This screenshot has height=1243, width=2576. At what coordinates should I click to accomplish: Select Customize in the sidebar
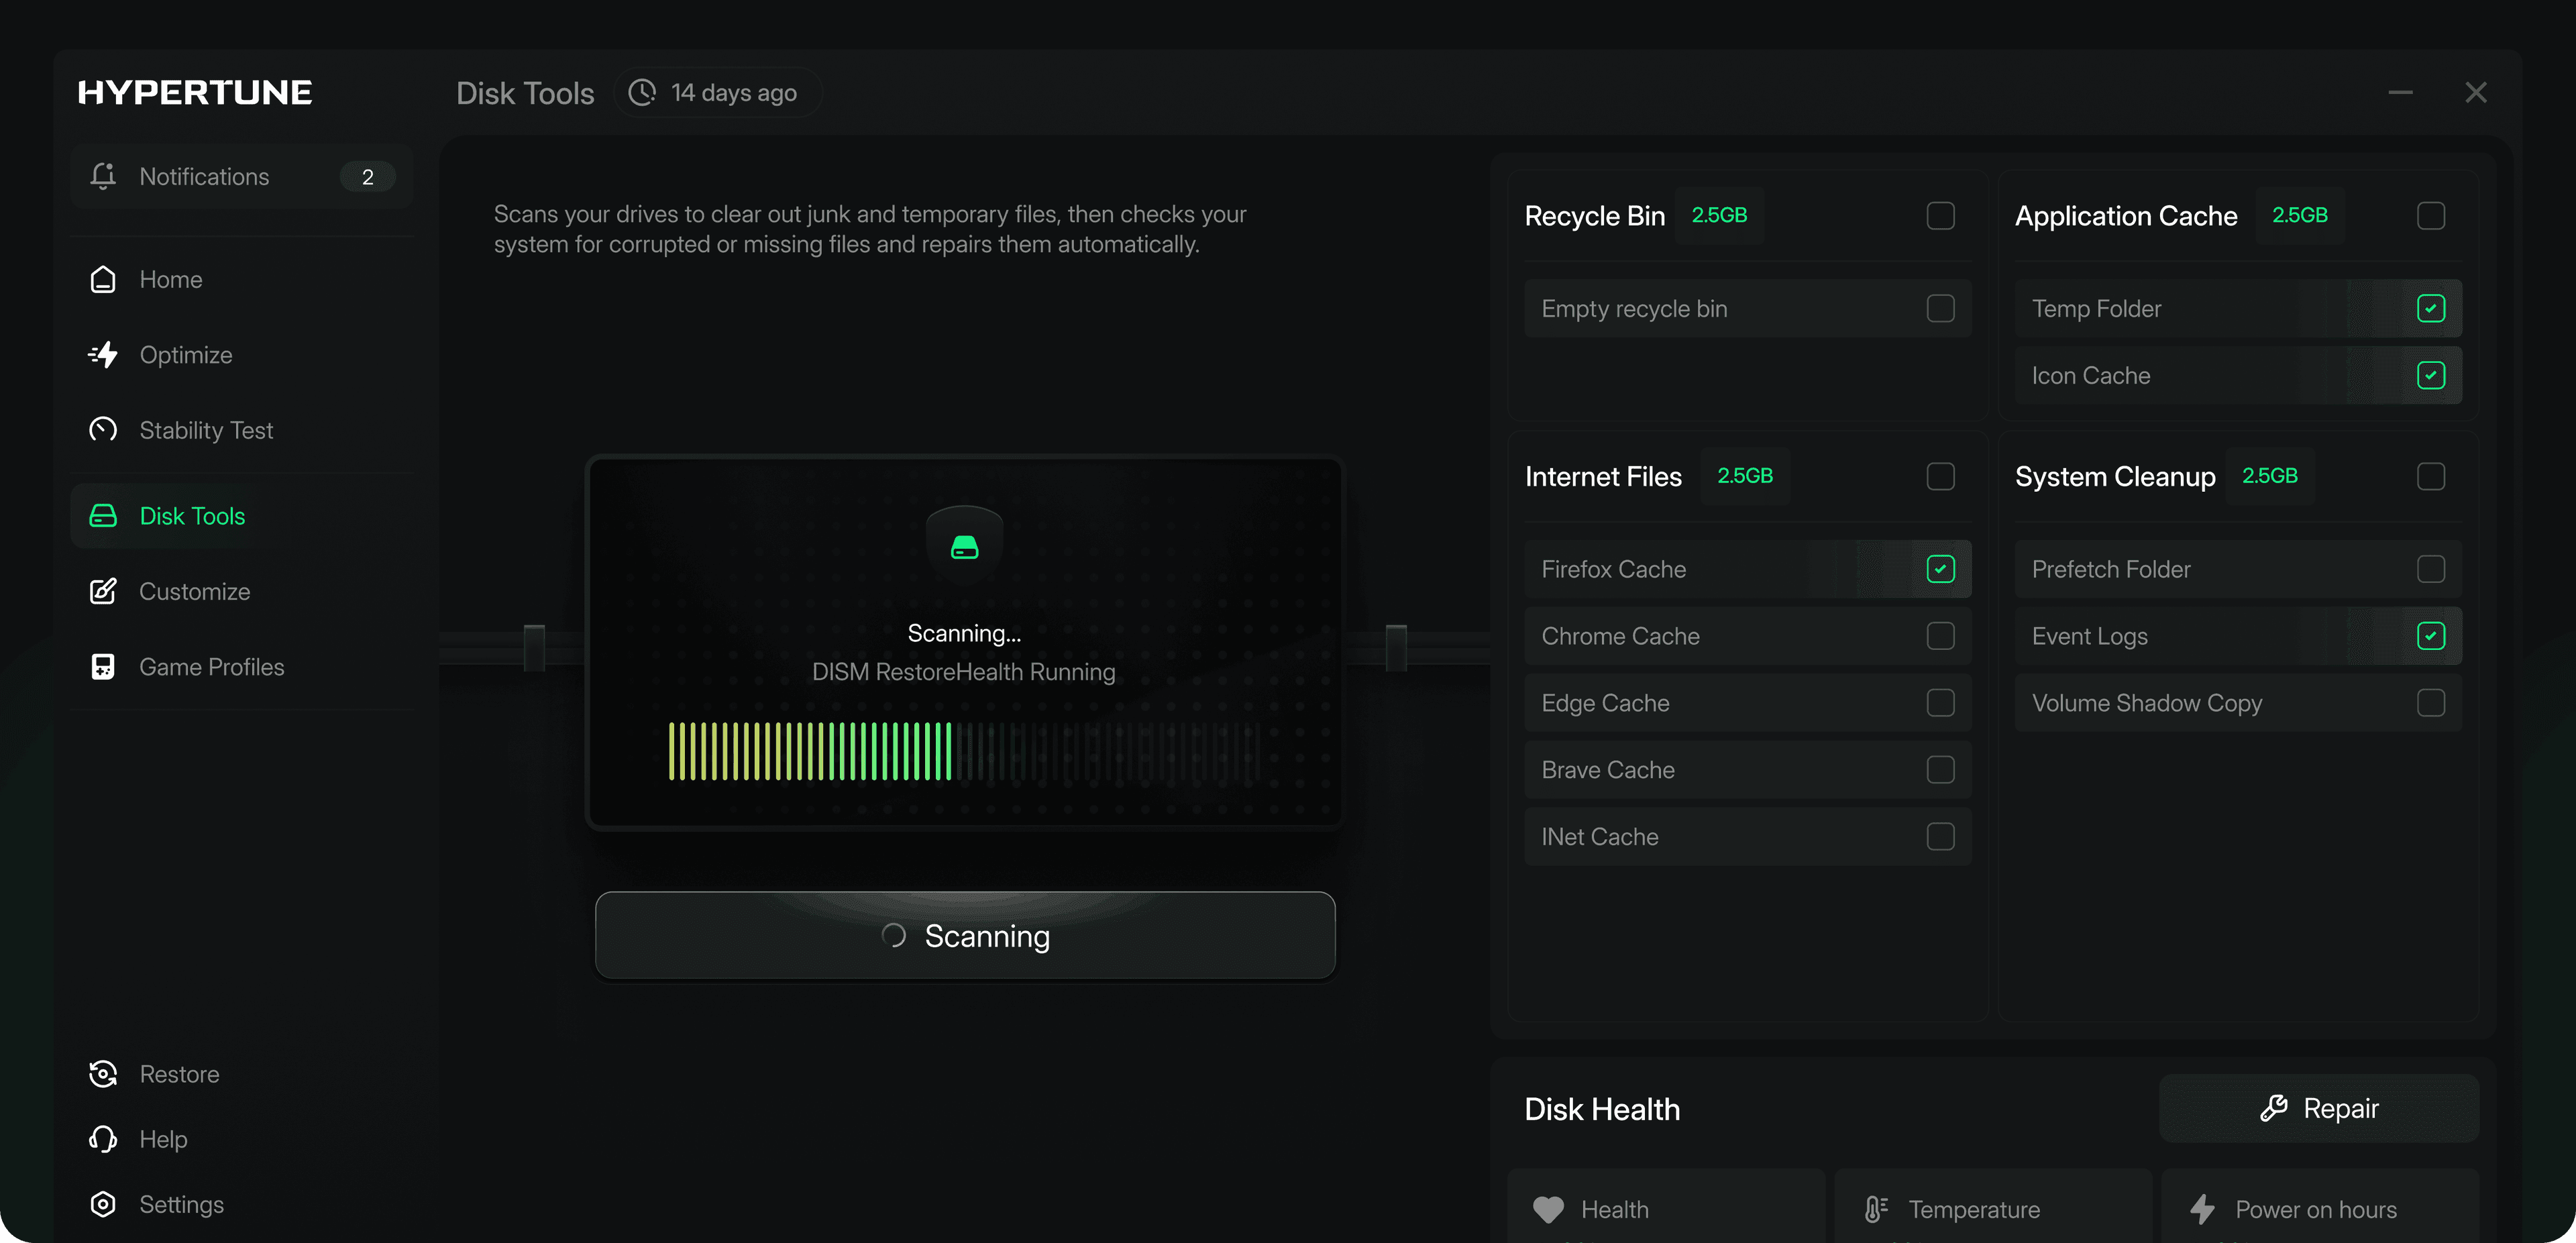242,591
